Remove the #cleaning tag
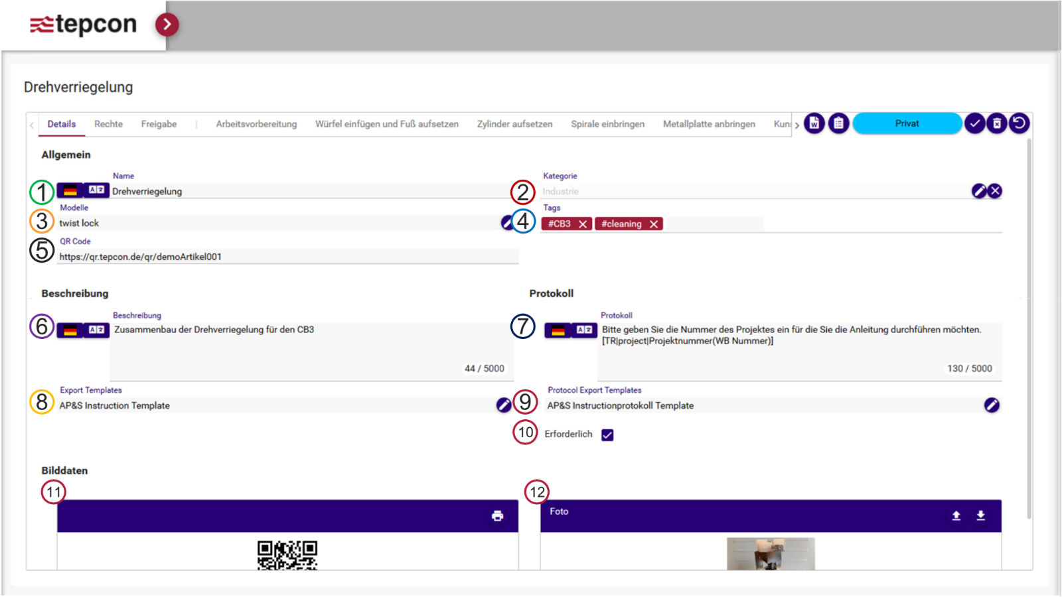 pos(654,224)
